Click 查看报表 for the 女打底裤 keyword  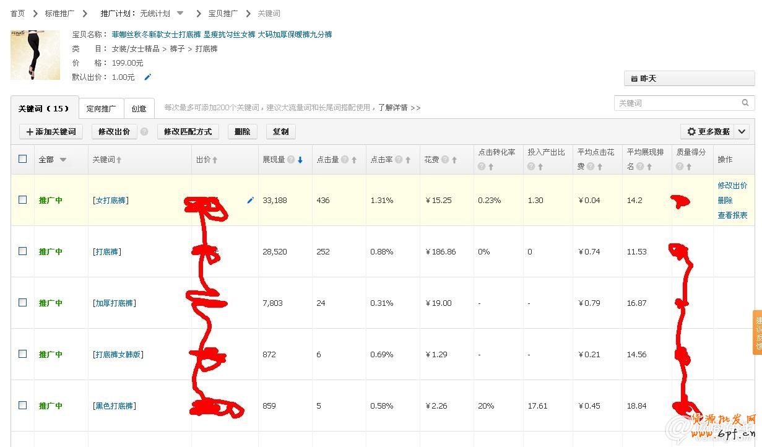point(732,215)
